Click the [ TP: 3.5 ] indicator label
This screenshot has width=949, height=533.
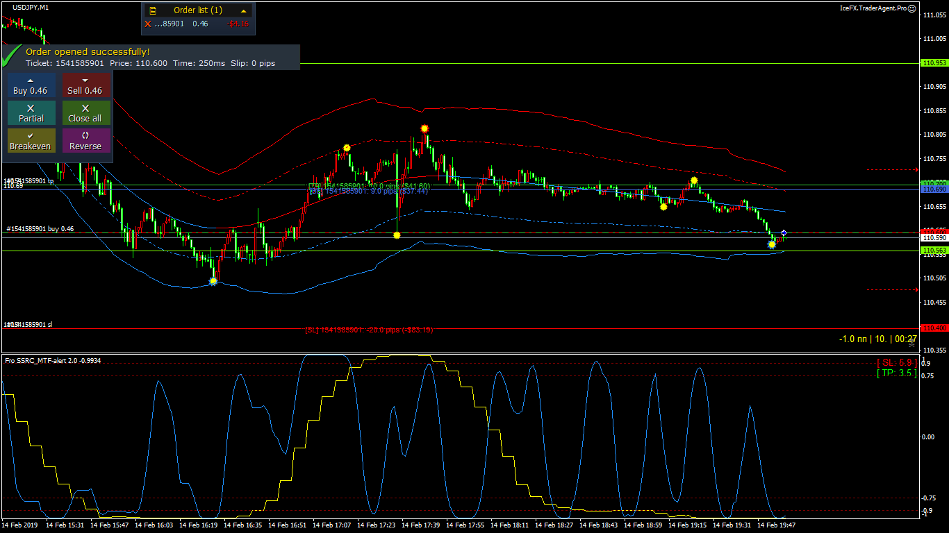[896, 373]
